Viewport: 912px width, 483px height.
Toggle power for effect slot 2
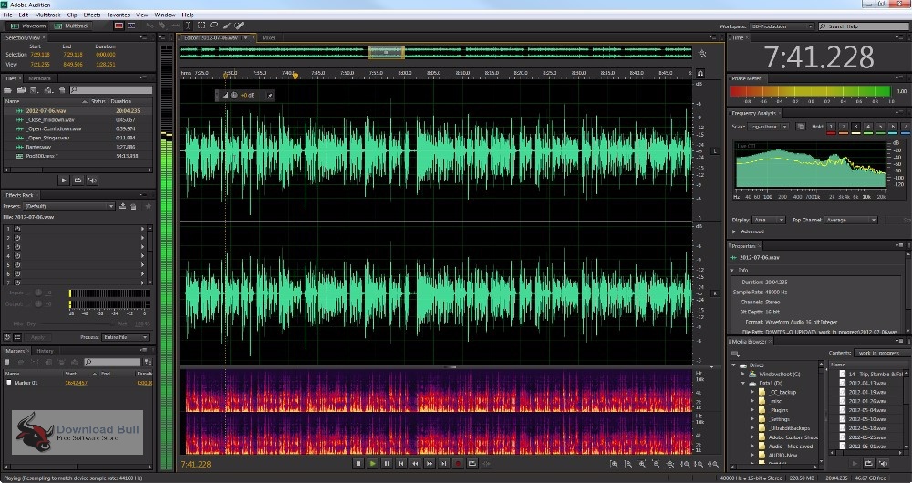(x=17, y=238)
